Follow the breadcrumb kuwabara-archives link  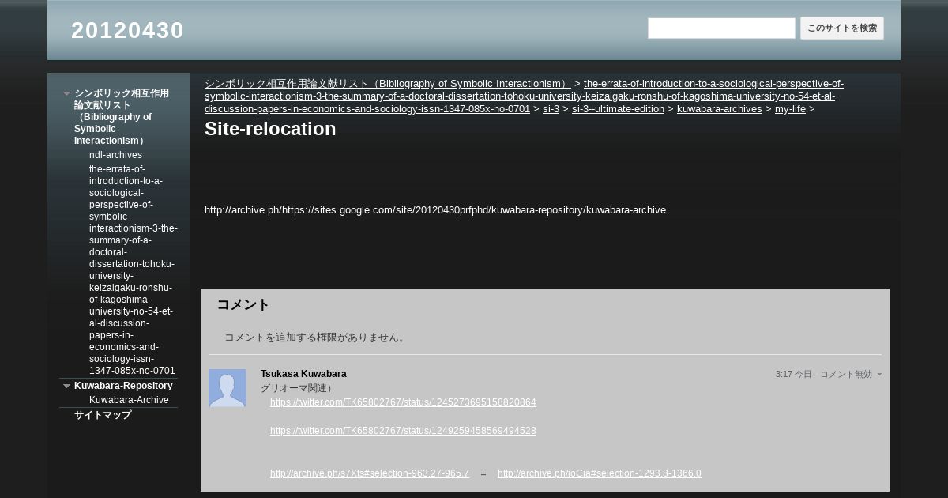[720, 109]
